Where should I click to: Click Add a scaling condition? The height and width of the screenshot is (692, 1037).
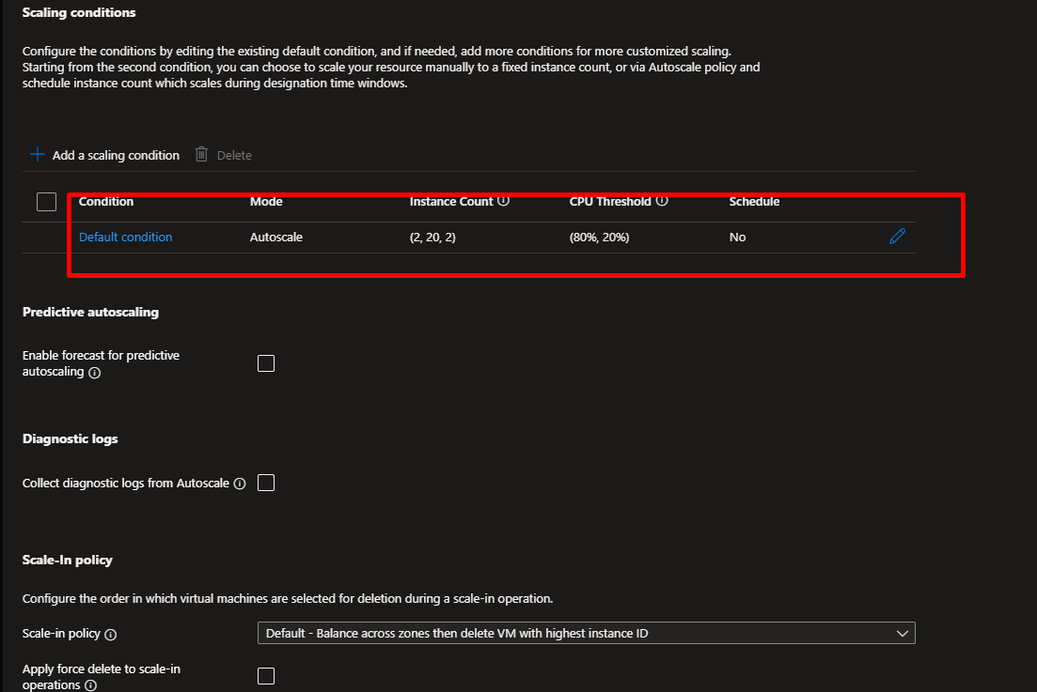click(104, 155)
